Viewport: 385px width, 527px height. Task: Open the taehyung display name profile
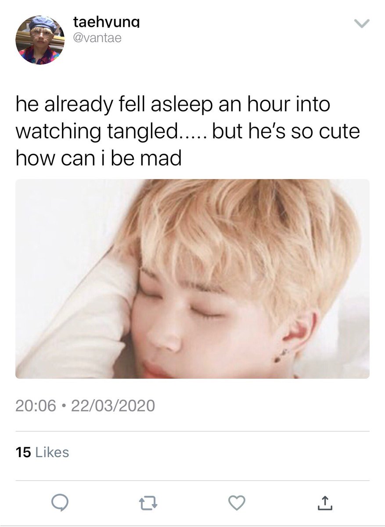(x=100, y=22)
